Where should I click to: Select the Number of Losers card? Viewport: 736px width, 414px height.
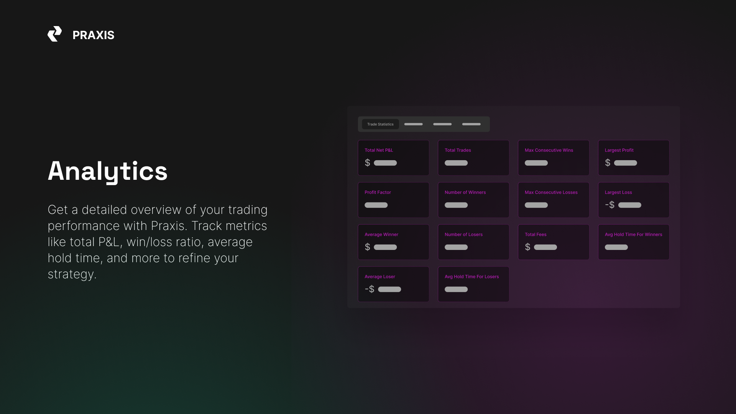pos(473,242)
